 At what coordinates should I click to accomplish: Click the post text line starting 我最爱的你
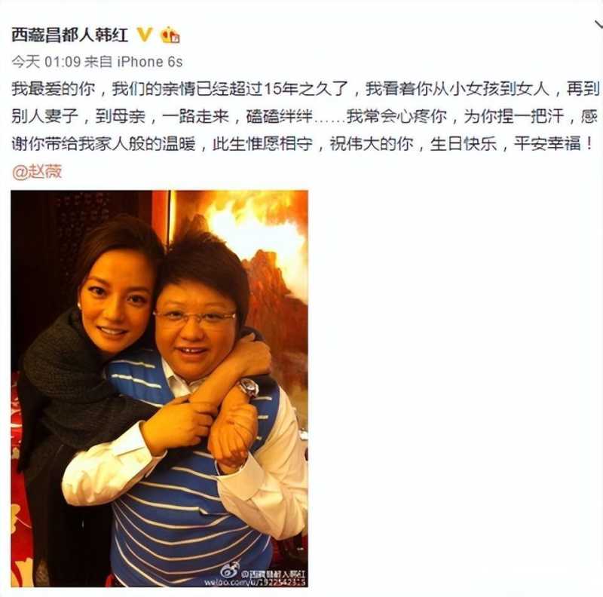click(x=305, y=89)
